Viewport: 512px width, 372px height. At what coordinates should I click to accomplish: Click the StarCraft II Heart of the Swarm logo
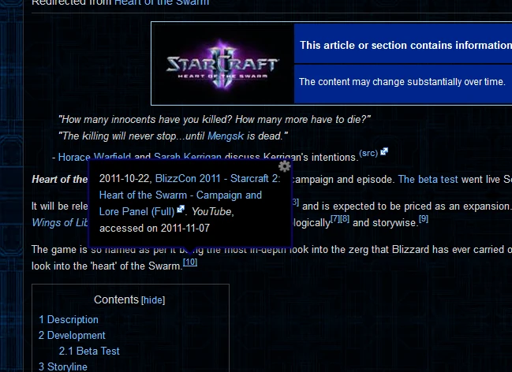coord(222,64)
